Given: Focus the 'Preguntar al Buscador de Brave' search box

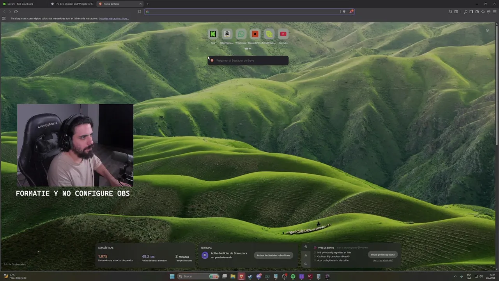Looking at the screenshot, I should [248, 60].
